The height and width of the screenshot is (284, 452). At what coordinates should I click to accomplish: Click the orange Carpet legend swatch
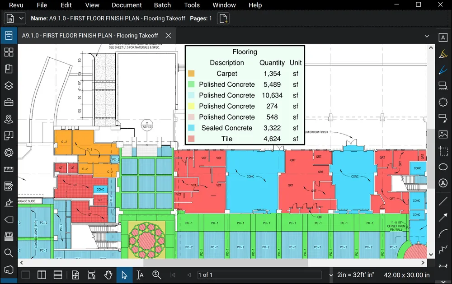pyautogui.click(x=191, y=74)
